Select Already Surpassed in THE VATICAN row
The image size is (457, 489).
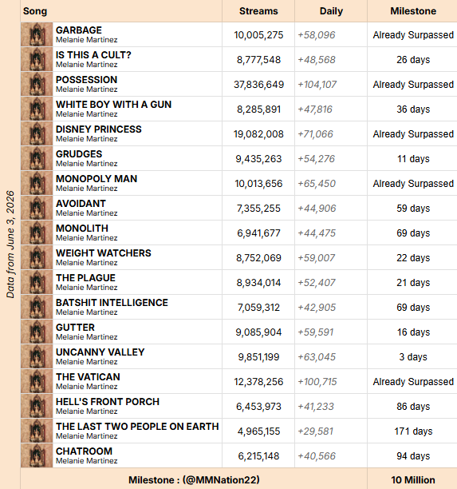coord(413,382)
